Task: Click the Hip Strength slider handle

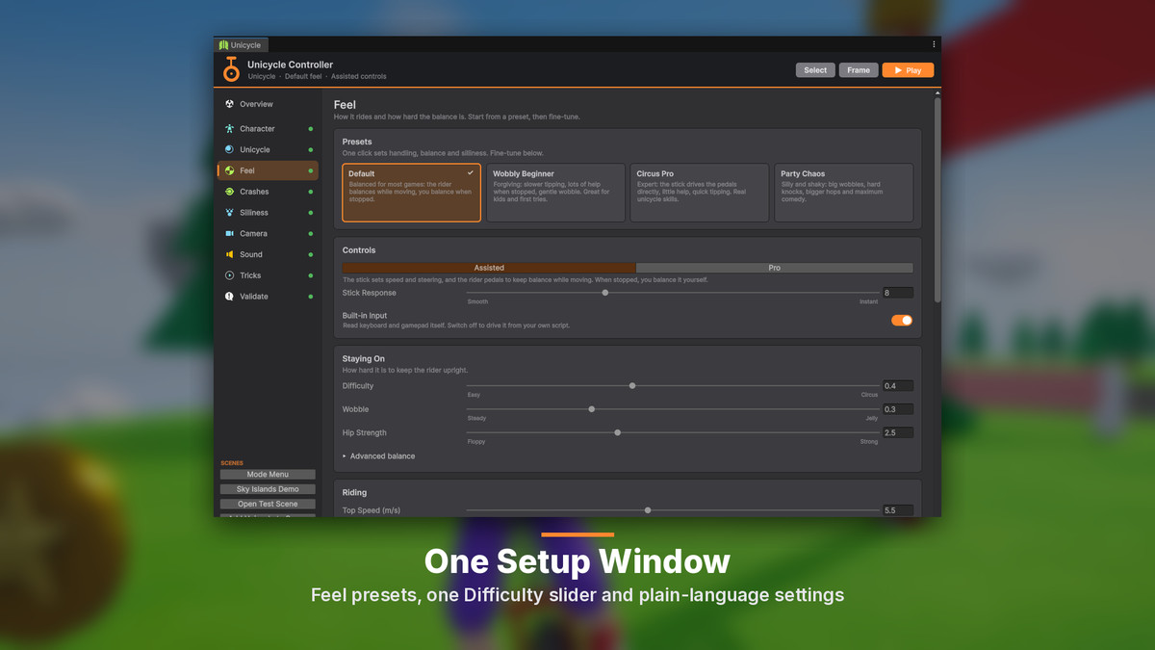Action: pos(618,433)
